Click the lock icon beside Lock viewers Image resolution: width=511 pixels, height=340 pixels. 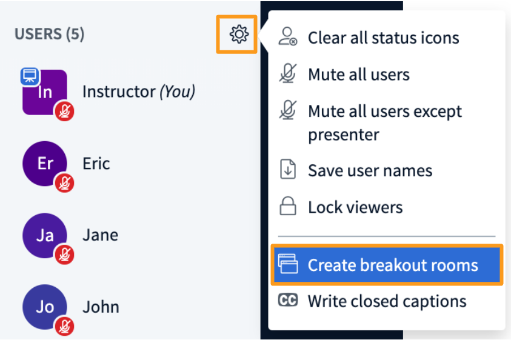tap(288, 206)
